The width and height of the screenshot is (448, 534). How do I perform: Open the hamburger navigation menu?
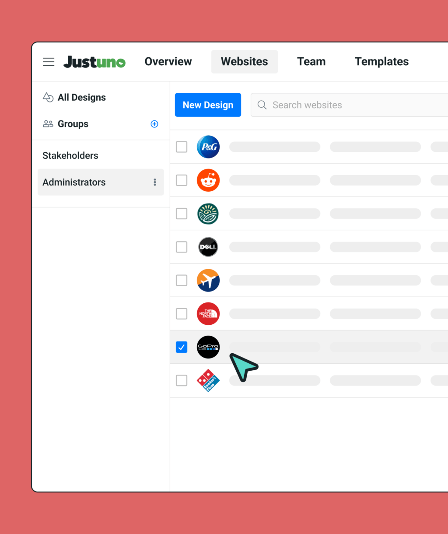49,62
